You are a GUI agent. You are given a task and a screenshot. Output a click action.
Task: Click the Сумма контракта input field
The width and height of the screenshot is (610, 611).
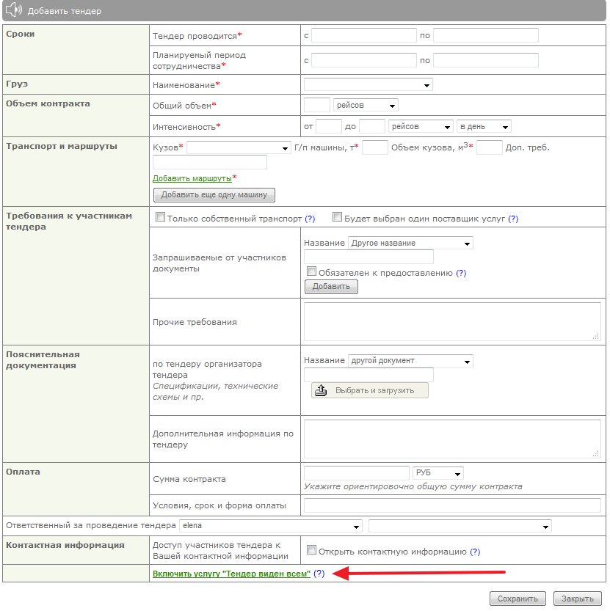point(356,473)
